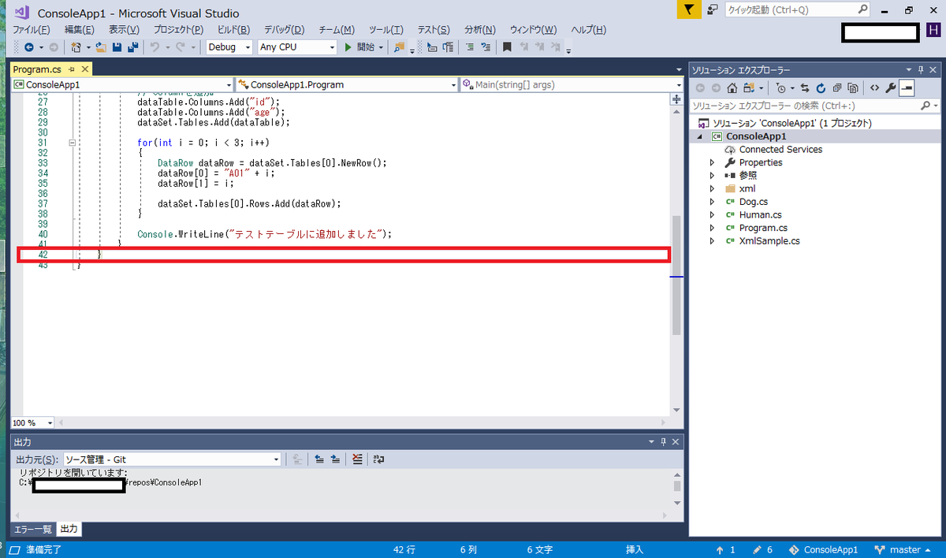The width and height of the screenshot is (946, 558).
Task: Open the ヘルプ(H) menu
Action: [x=588, y=29]
